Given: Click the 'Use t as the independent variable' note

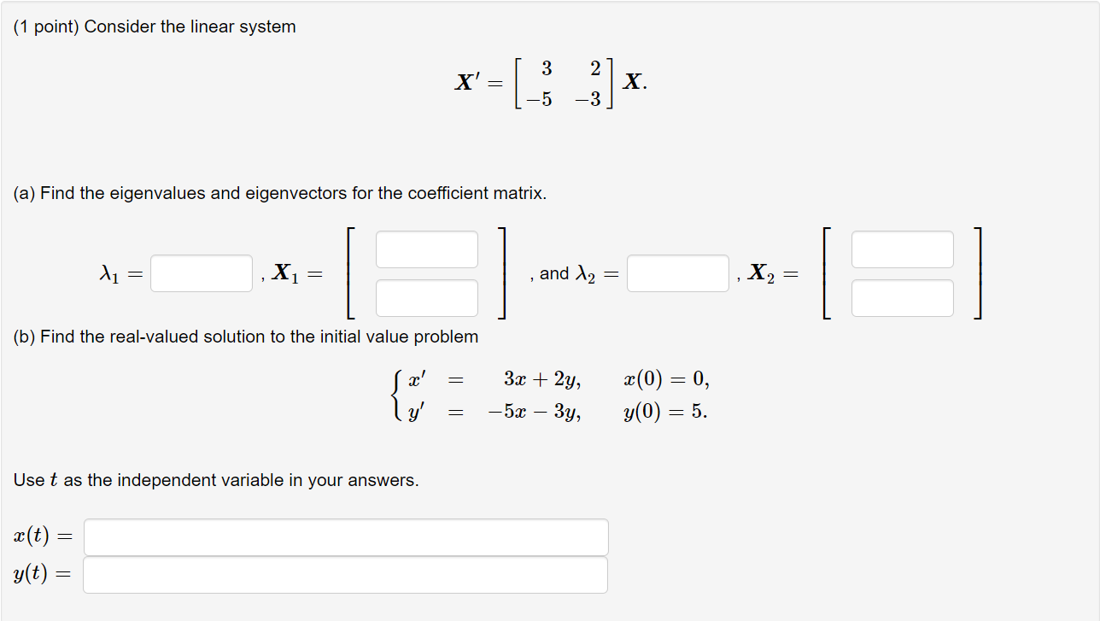Looking at the screenshot, I should 216,480.
